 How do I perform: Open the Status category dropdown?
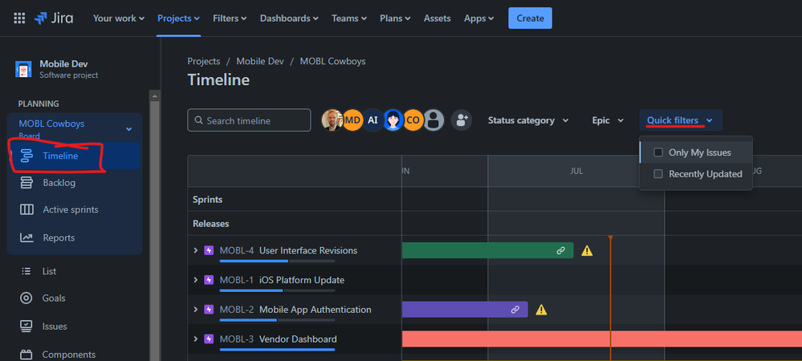tap(528, 120)
